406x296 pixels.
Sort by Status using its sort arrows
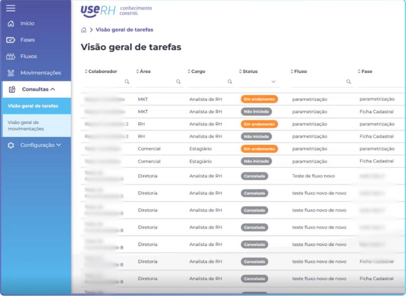240,71
